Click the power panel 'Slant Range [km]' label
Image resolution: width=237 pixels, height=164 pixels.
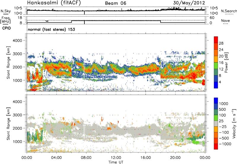click(x=8, y=62)
